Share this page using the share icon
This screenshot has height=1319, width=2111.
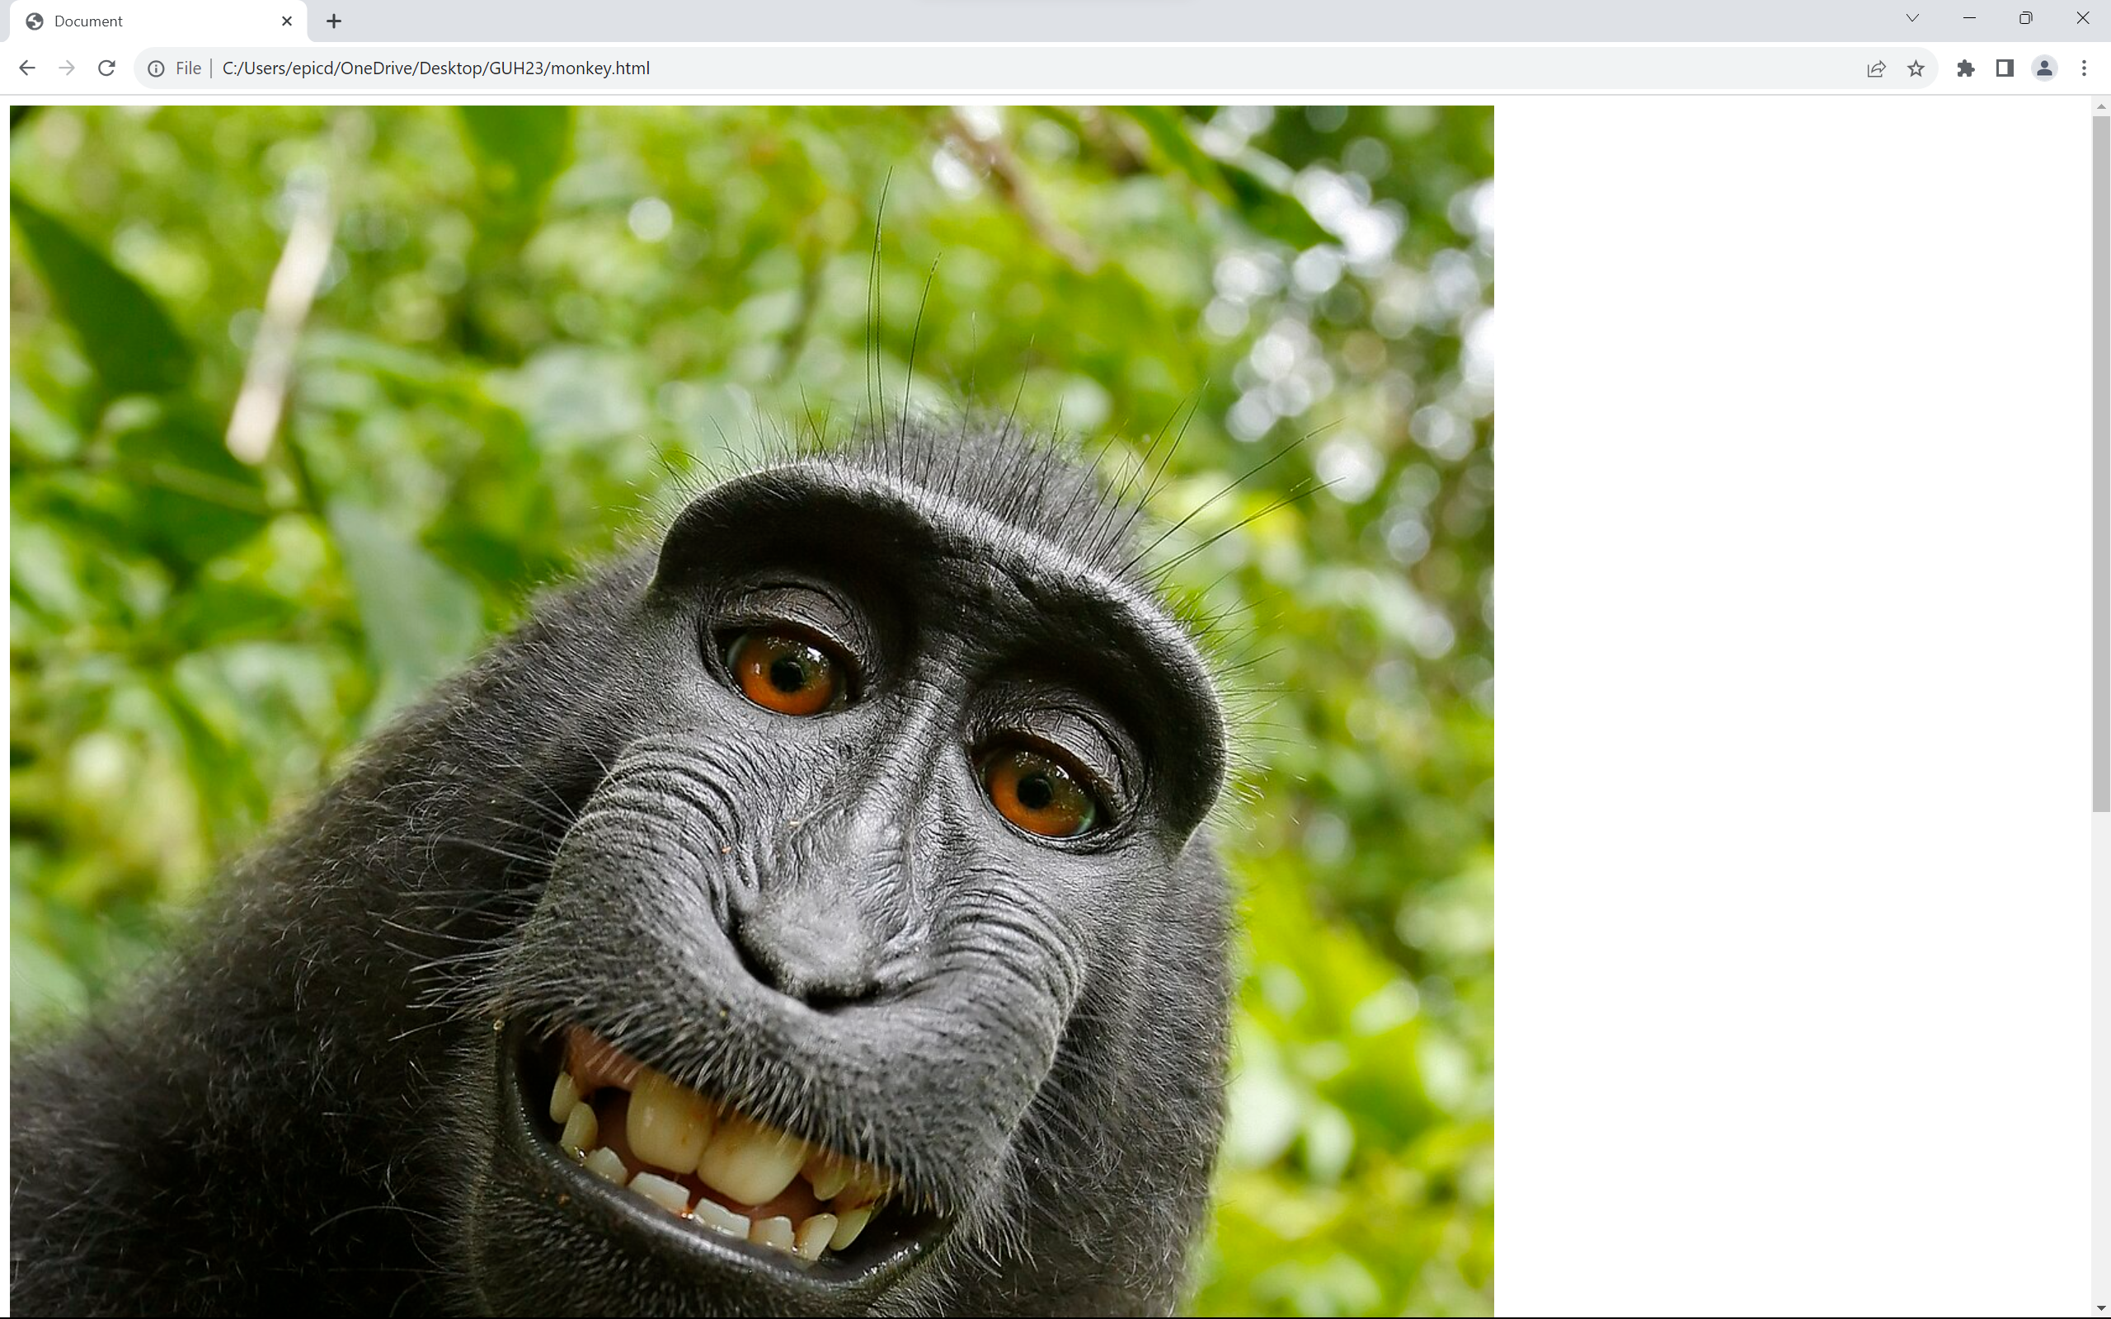point(1875,68)
